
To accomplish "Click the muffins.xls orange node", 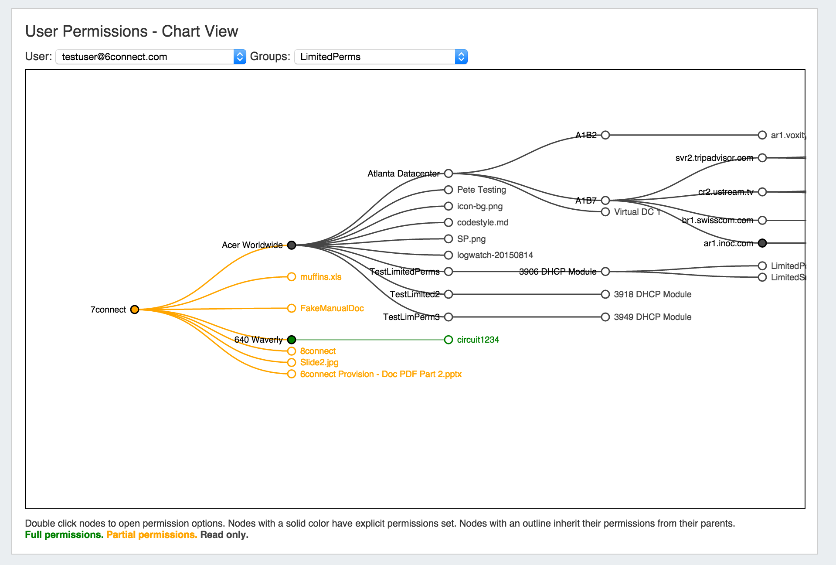I will coord(292,277).
